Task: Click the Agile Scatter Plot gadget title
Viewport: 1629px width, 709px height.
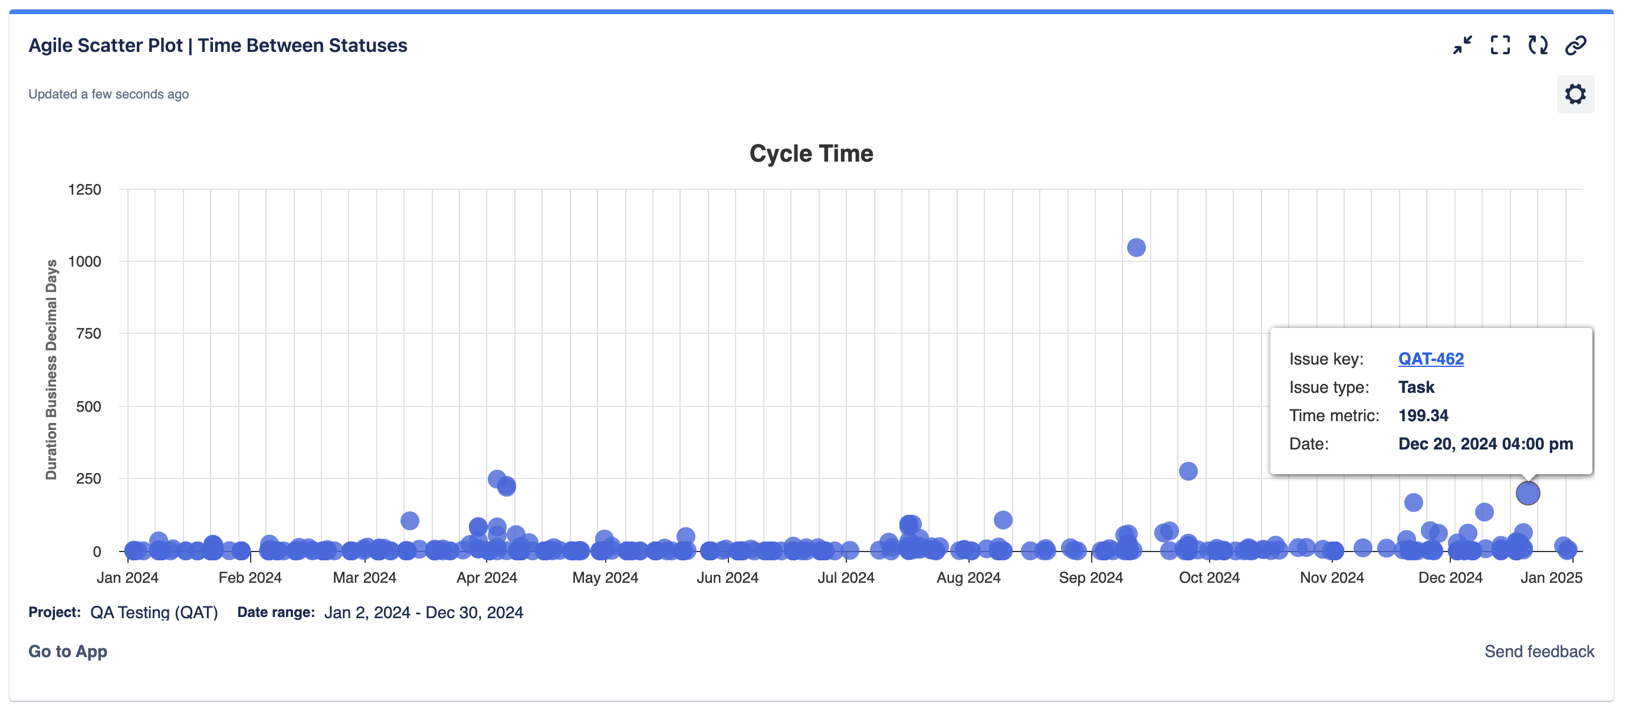Action: [218, 45]
